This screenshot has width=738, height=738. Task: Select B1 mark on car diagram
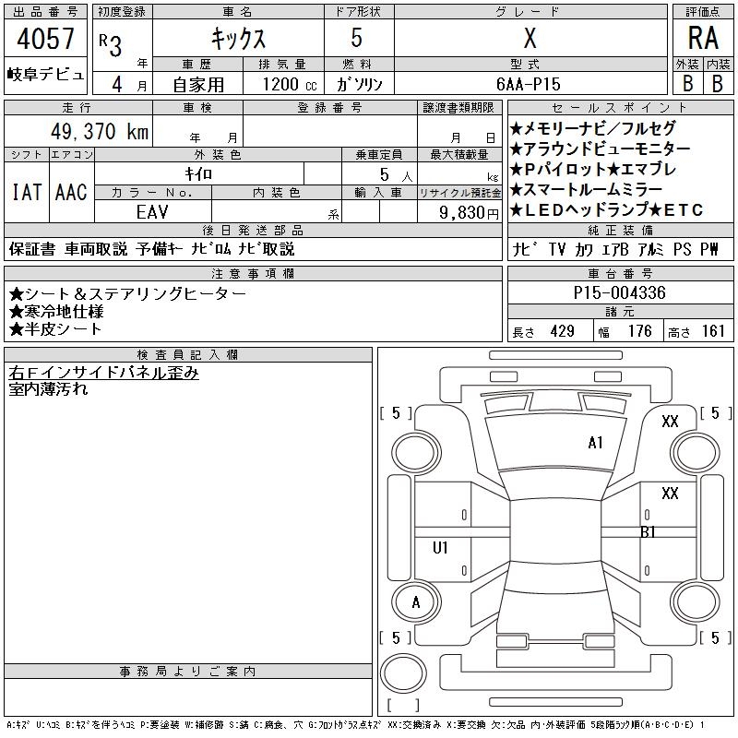(x=649, y=532)
